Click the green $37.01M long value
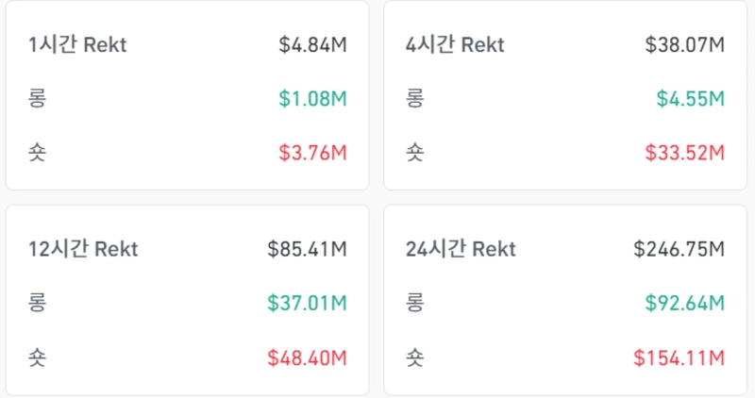This screenshot has width=755, height=398. (307, 304)
